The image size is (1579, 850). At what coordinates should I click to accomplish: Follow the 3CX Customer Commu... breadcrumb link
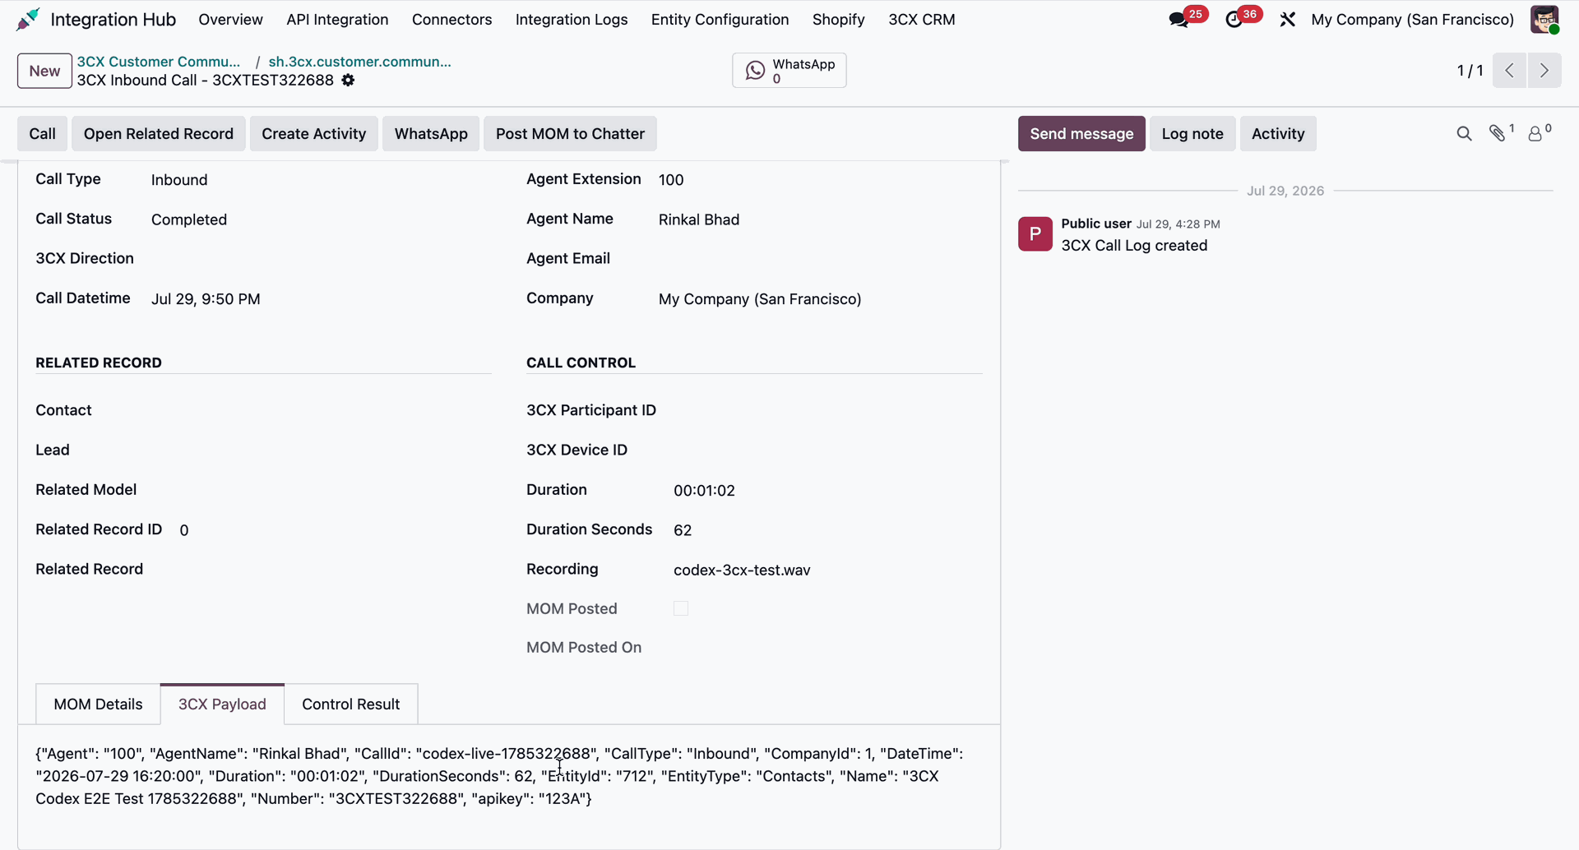[x=159, y=62]
